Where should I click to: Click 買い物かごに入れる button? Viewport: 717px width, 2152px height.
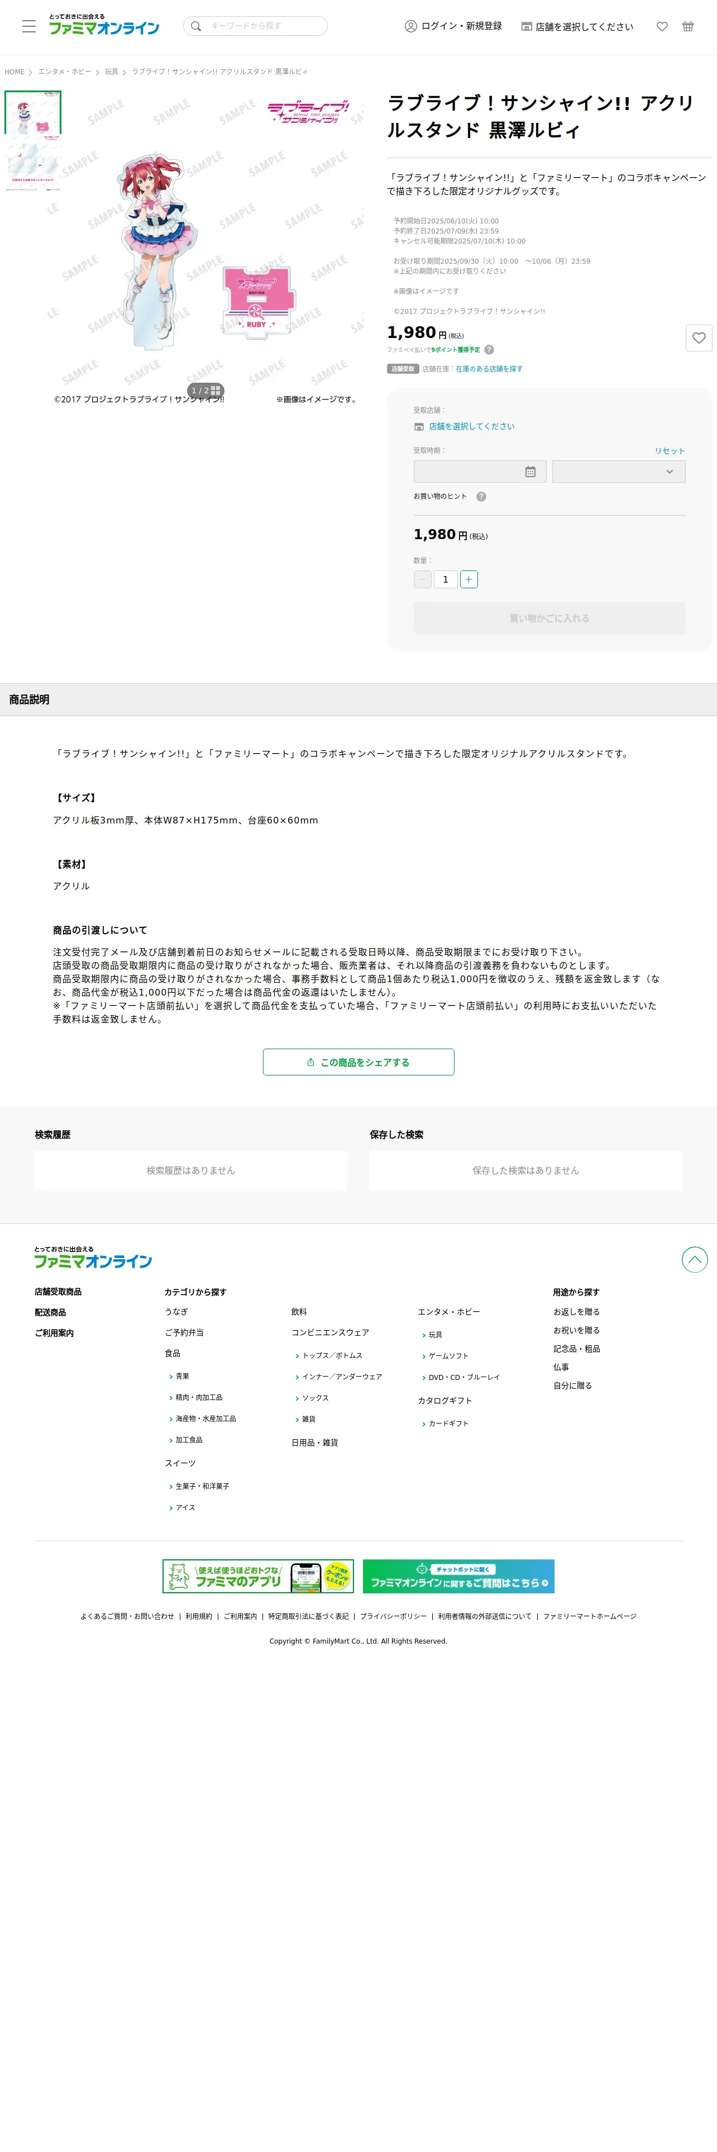549,618
